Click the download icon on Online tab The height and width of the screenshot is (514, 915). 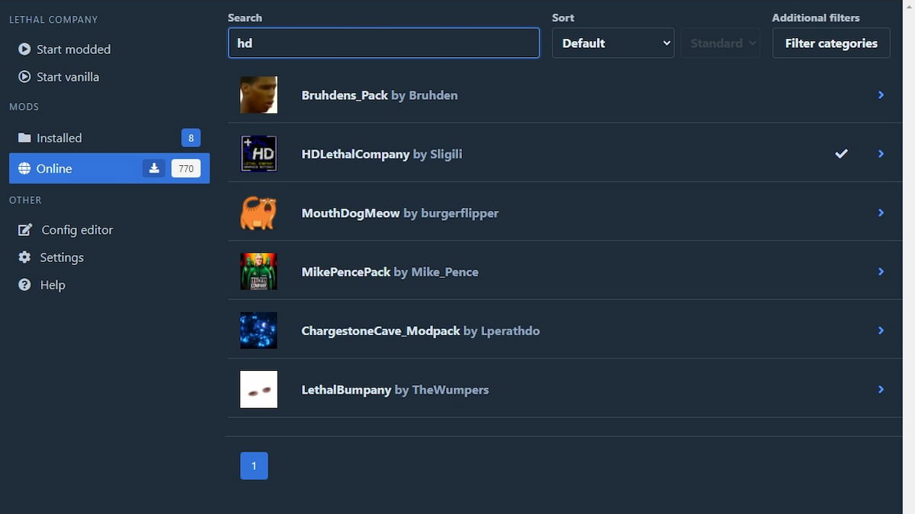tap(154, 168)
